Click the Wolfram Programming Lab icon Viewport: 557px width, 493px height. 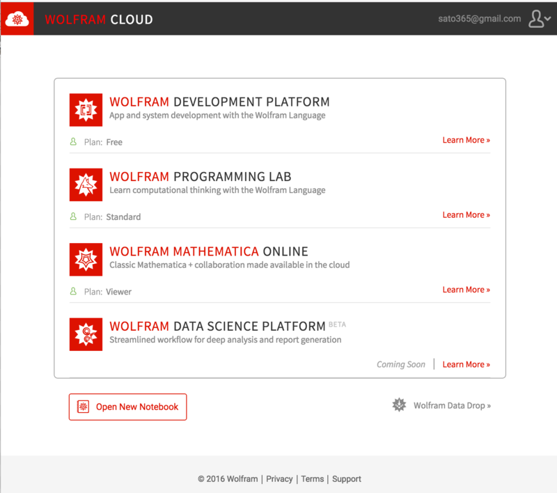86,185
